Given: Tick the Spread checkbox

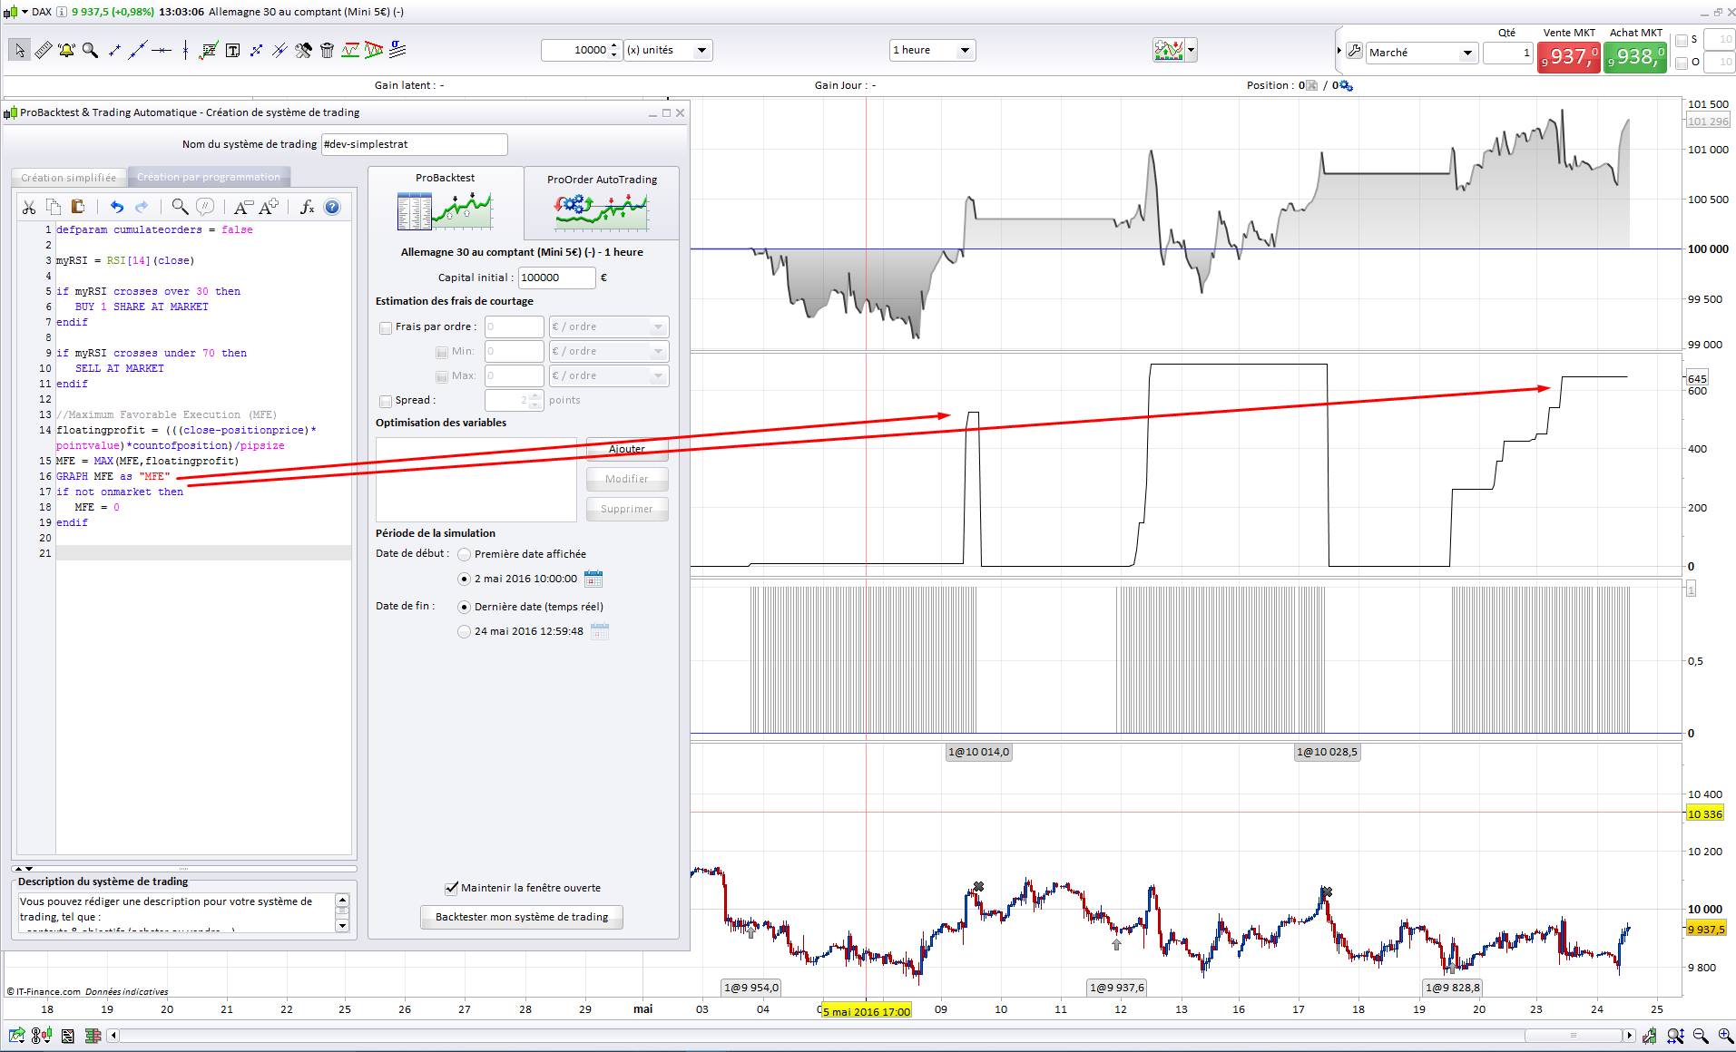Looking at the screenshot, I should point(386,401).
